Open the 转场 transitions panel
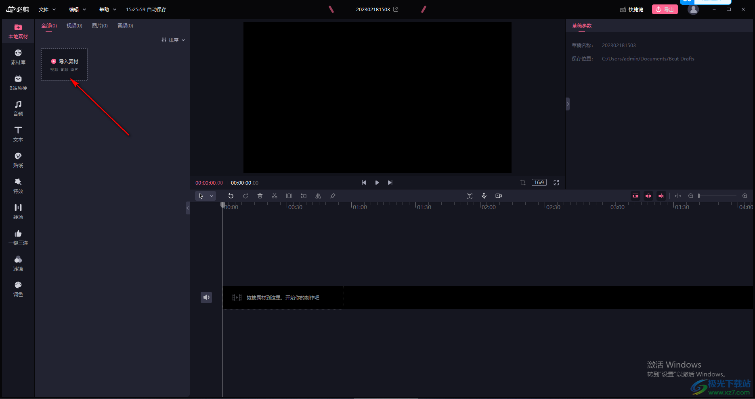Image resolution: width=755 pixels, height=399 pixels. click(x=18, y=212)
